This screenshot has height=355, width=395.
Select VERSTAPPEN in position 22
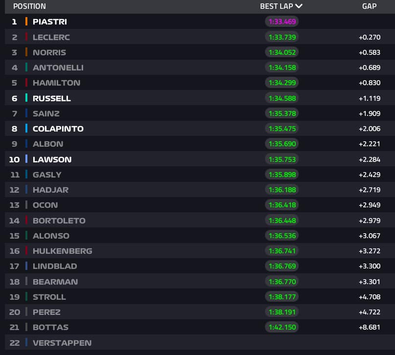click(x=62, y=343)
